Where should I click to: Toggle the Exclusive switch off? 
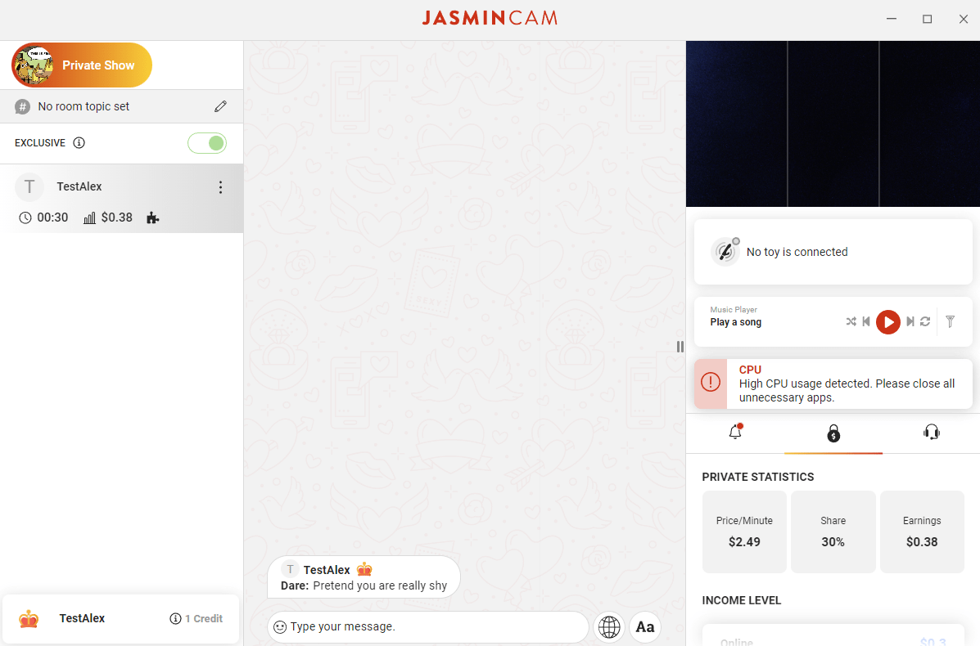click(x=207, y=143)
